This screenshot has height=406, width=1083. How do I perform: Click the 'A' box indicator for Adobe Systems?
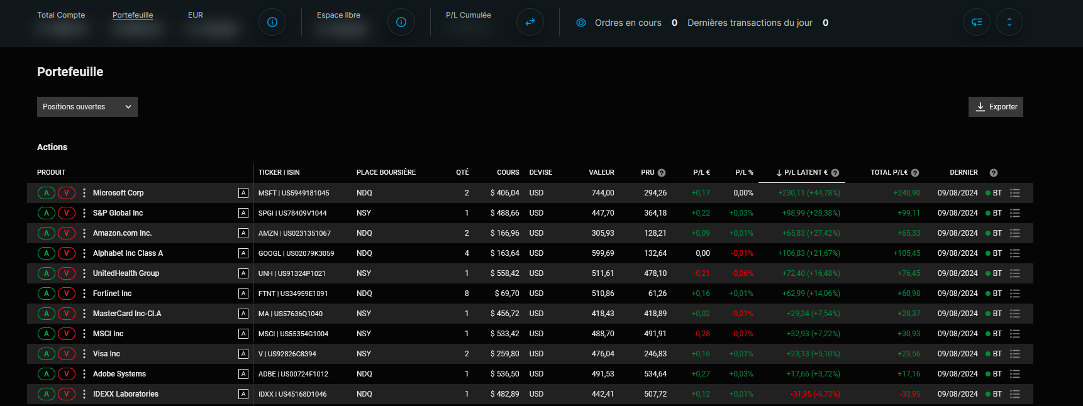tap(243, 374)
